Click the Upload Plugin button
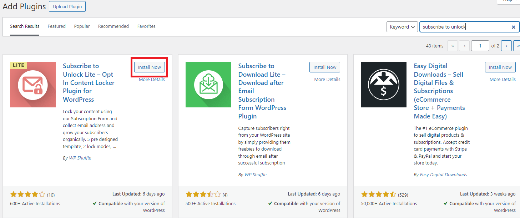 pyautogui.click(x=67, y=6)
